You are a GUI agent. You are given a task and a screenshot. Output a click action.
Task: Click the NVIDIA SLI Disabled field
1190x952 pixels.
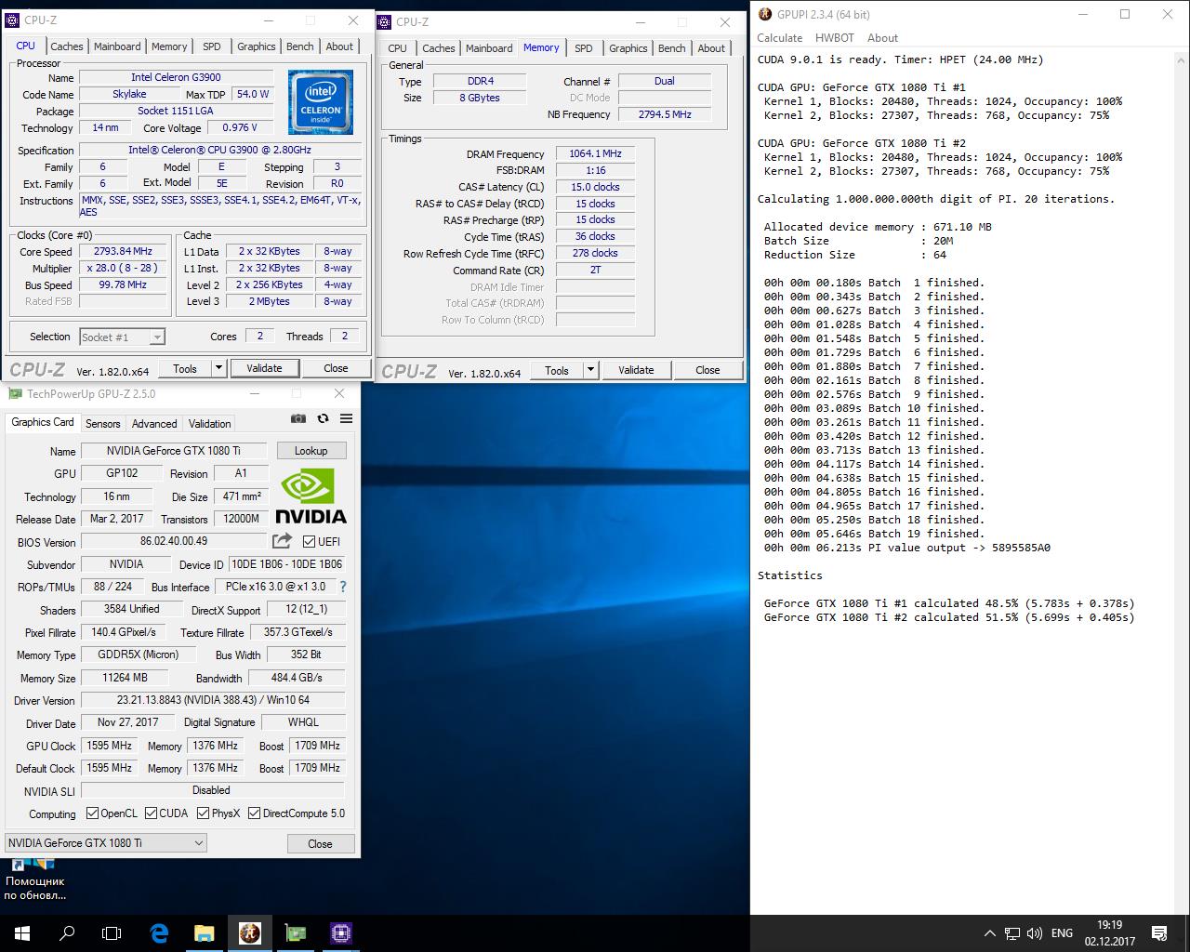(213, 790)
